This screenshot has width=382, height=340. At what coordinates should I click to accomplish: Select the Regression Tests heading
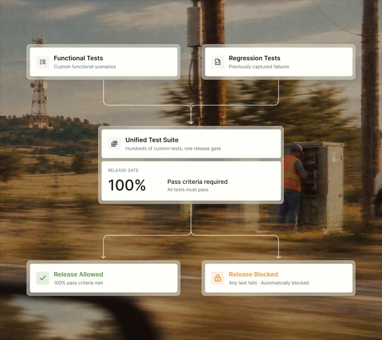tap(254, 58)
